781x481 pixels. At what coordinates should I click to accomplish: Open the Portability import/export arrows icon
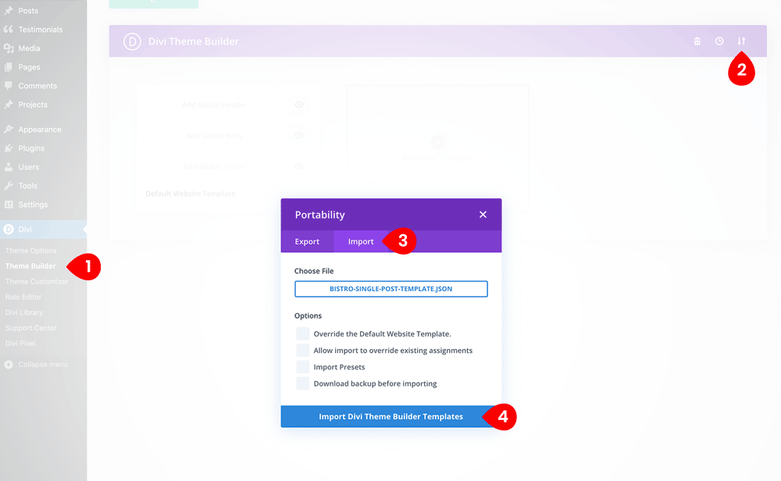(741, 41)
